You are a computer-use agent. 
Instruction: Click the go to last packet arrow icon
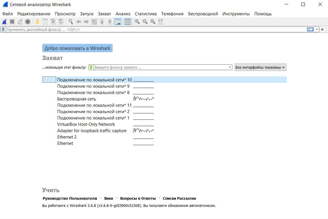point(109,22)
